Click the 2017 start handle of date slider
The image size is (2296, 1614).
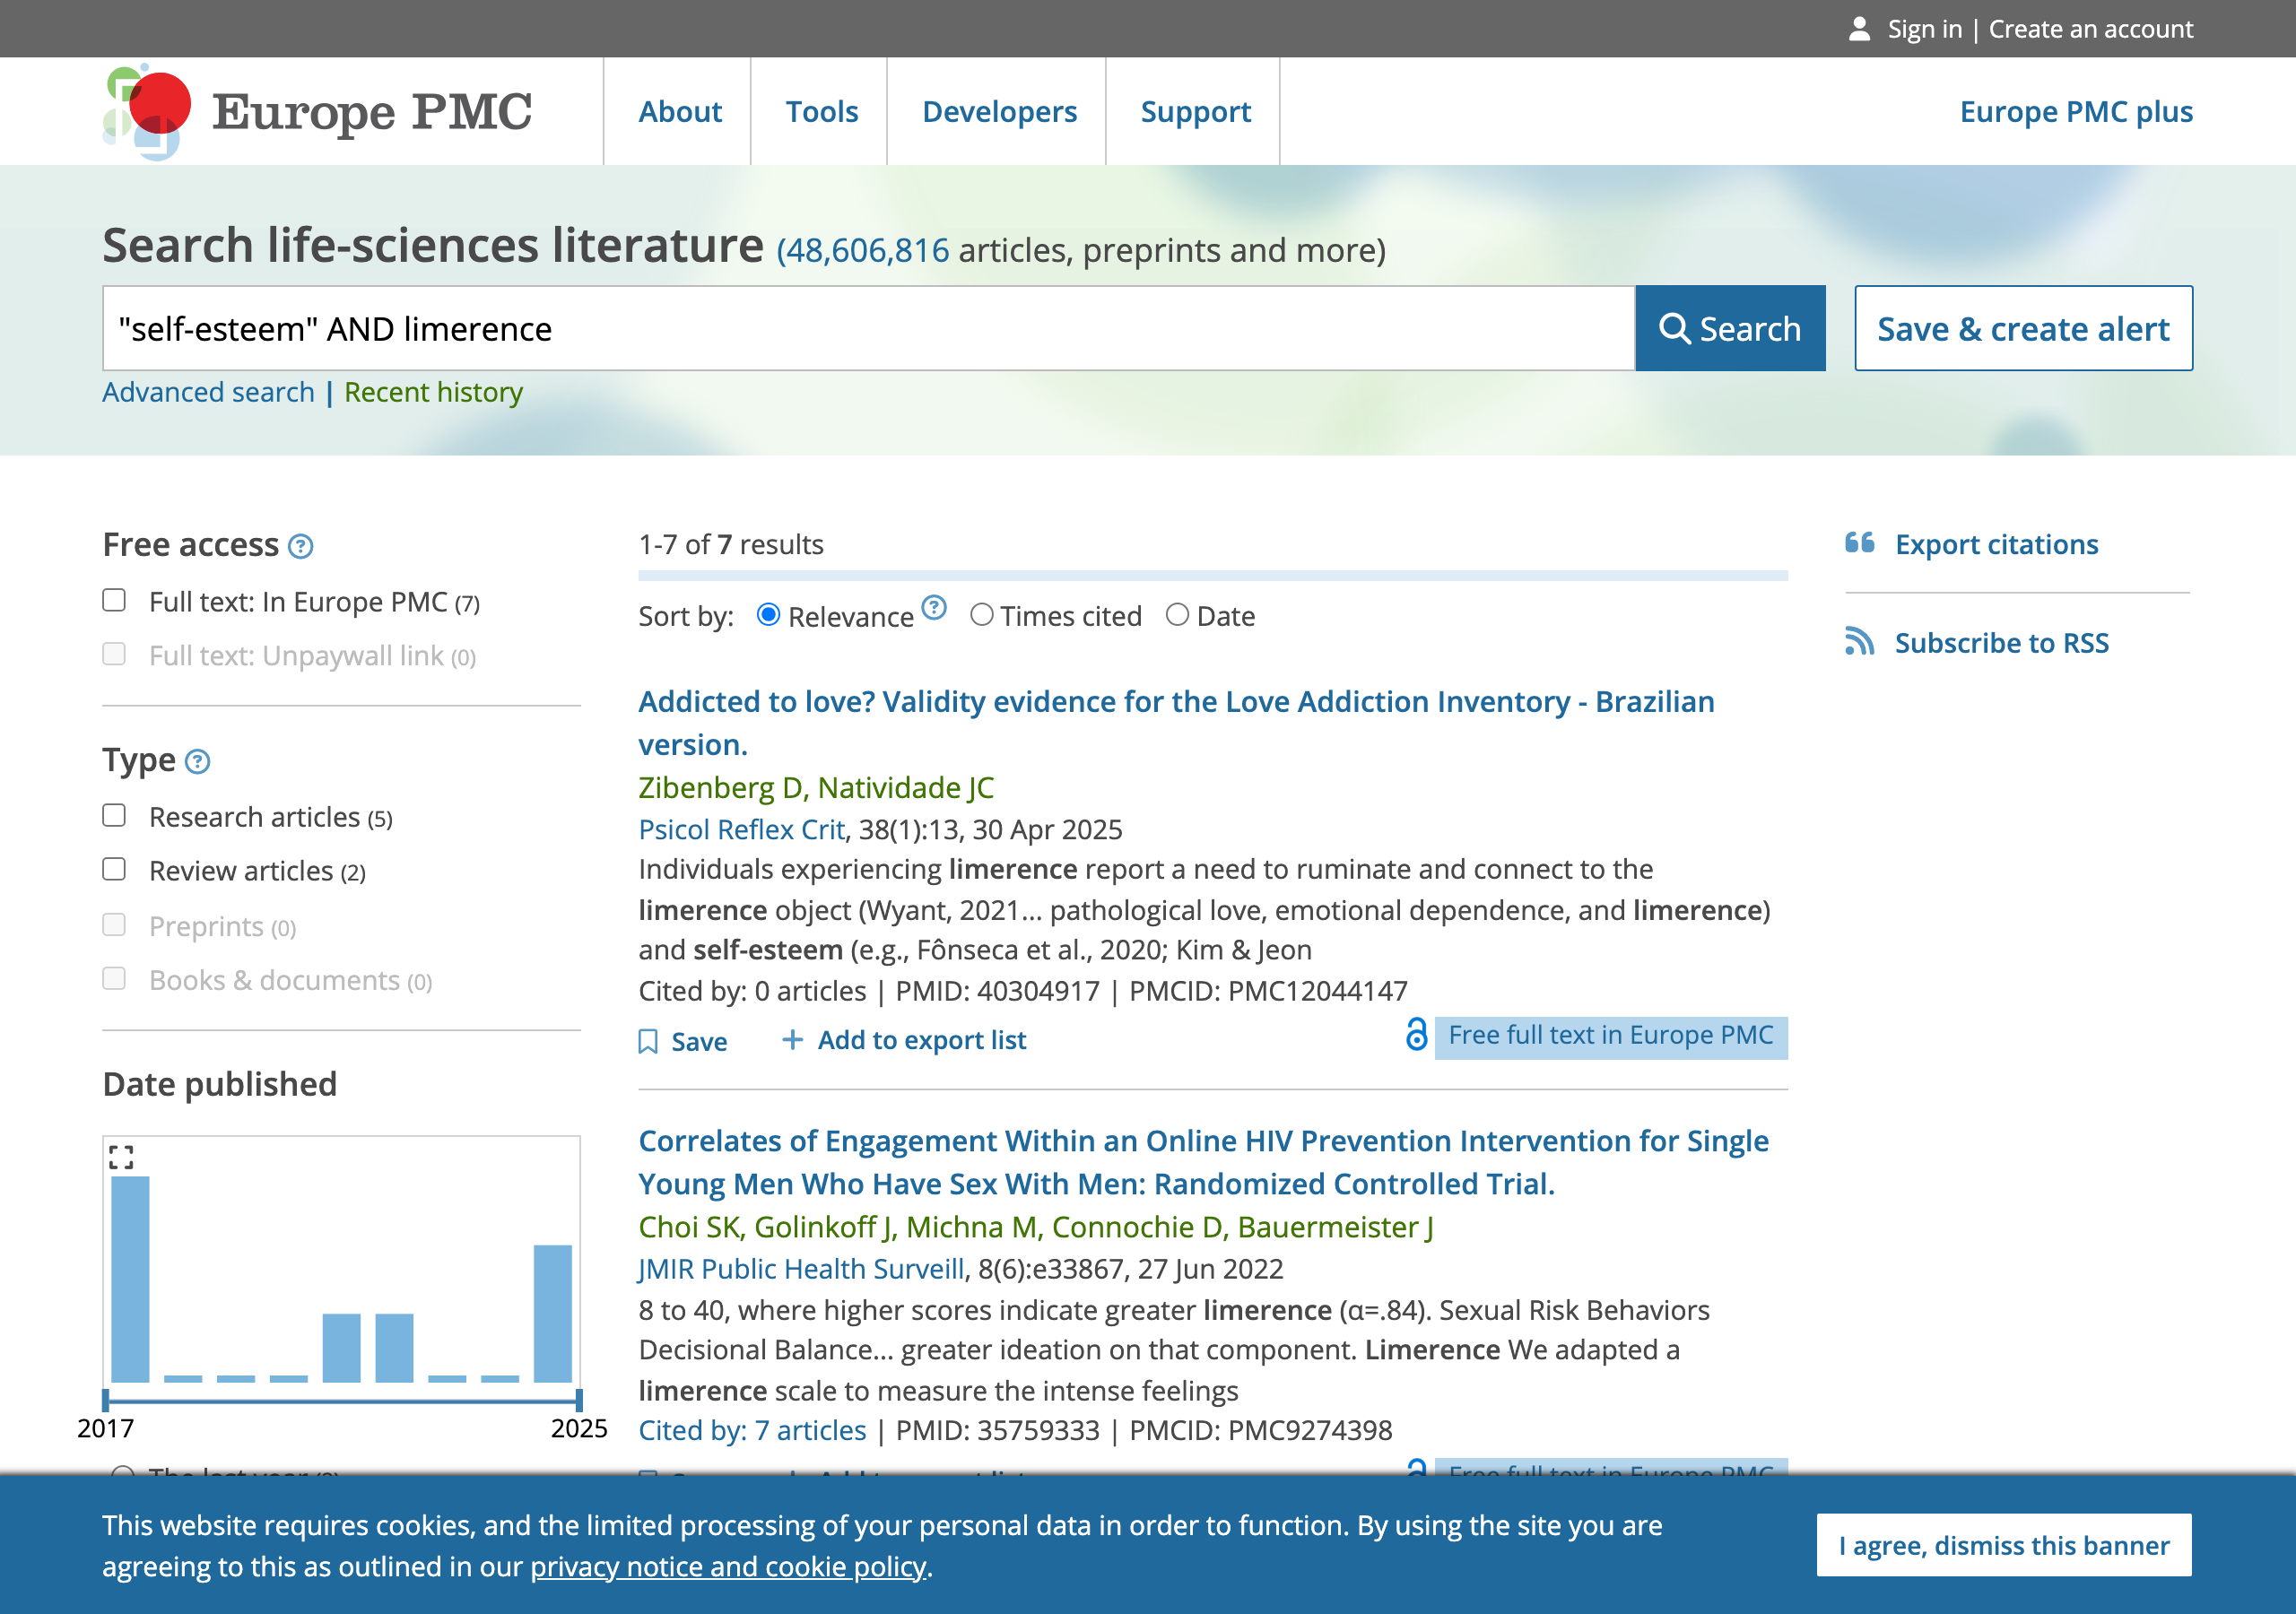point(106,1399)
